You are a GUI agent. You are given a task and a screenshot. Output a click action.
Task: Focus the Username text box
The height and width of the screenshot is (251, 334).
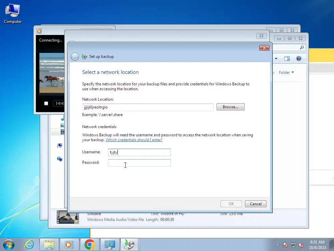pos(139,152)
